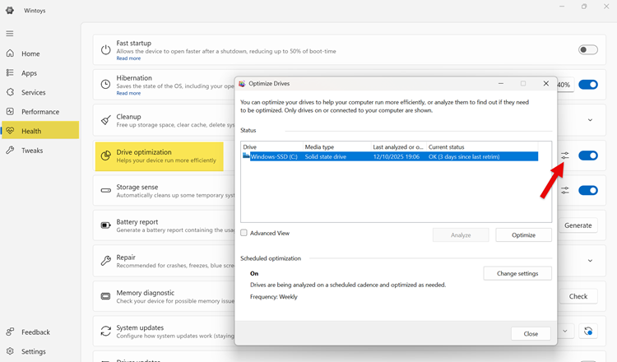Image resolution: width=617 pixels, height=362 pixels.
Task: Enable the Fast startup toggle
Action: point(587,50)
